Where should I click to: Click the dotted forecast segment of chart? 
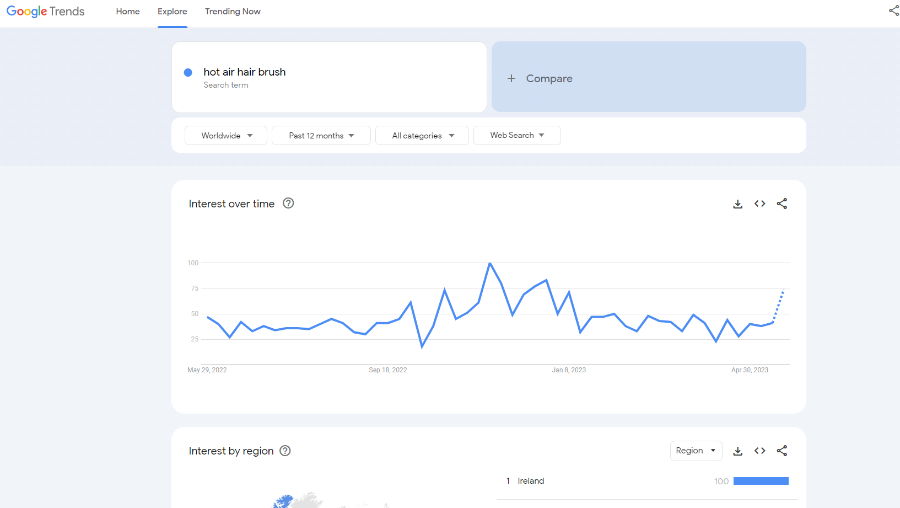tap(778, 306)
